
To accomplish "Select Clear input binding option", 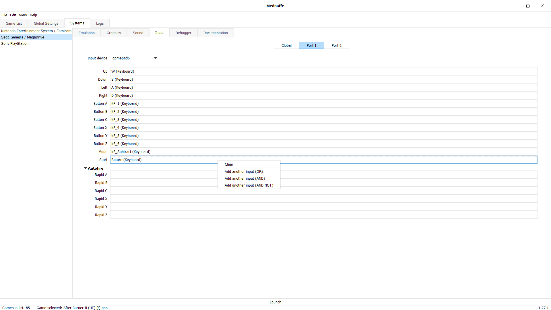I will [228, 164].
